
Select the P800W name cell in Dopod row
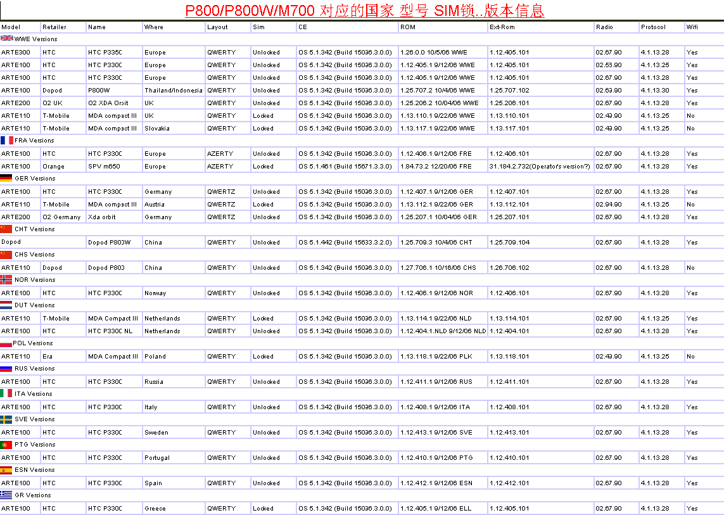point(114,90)
